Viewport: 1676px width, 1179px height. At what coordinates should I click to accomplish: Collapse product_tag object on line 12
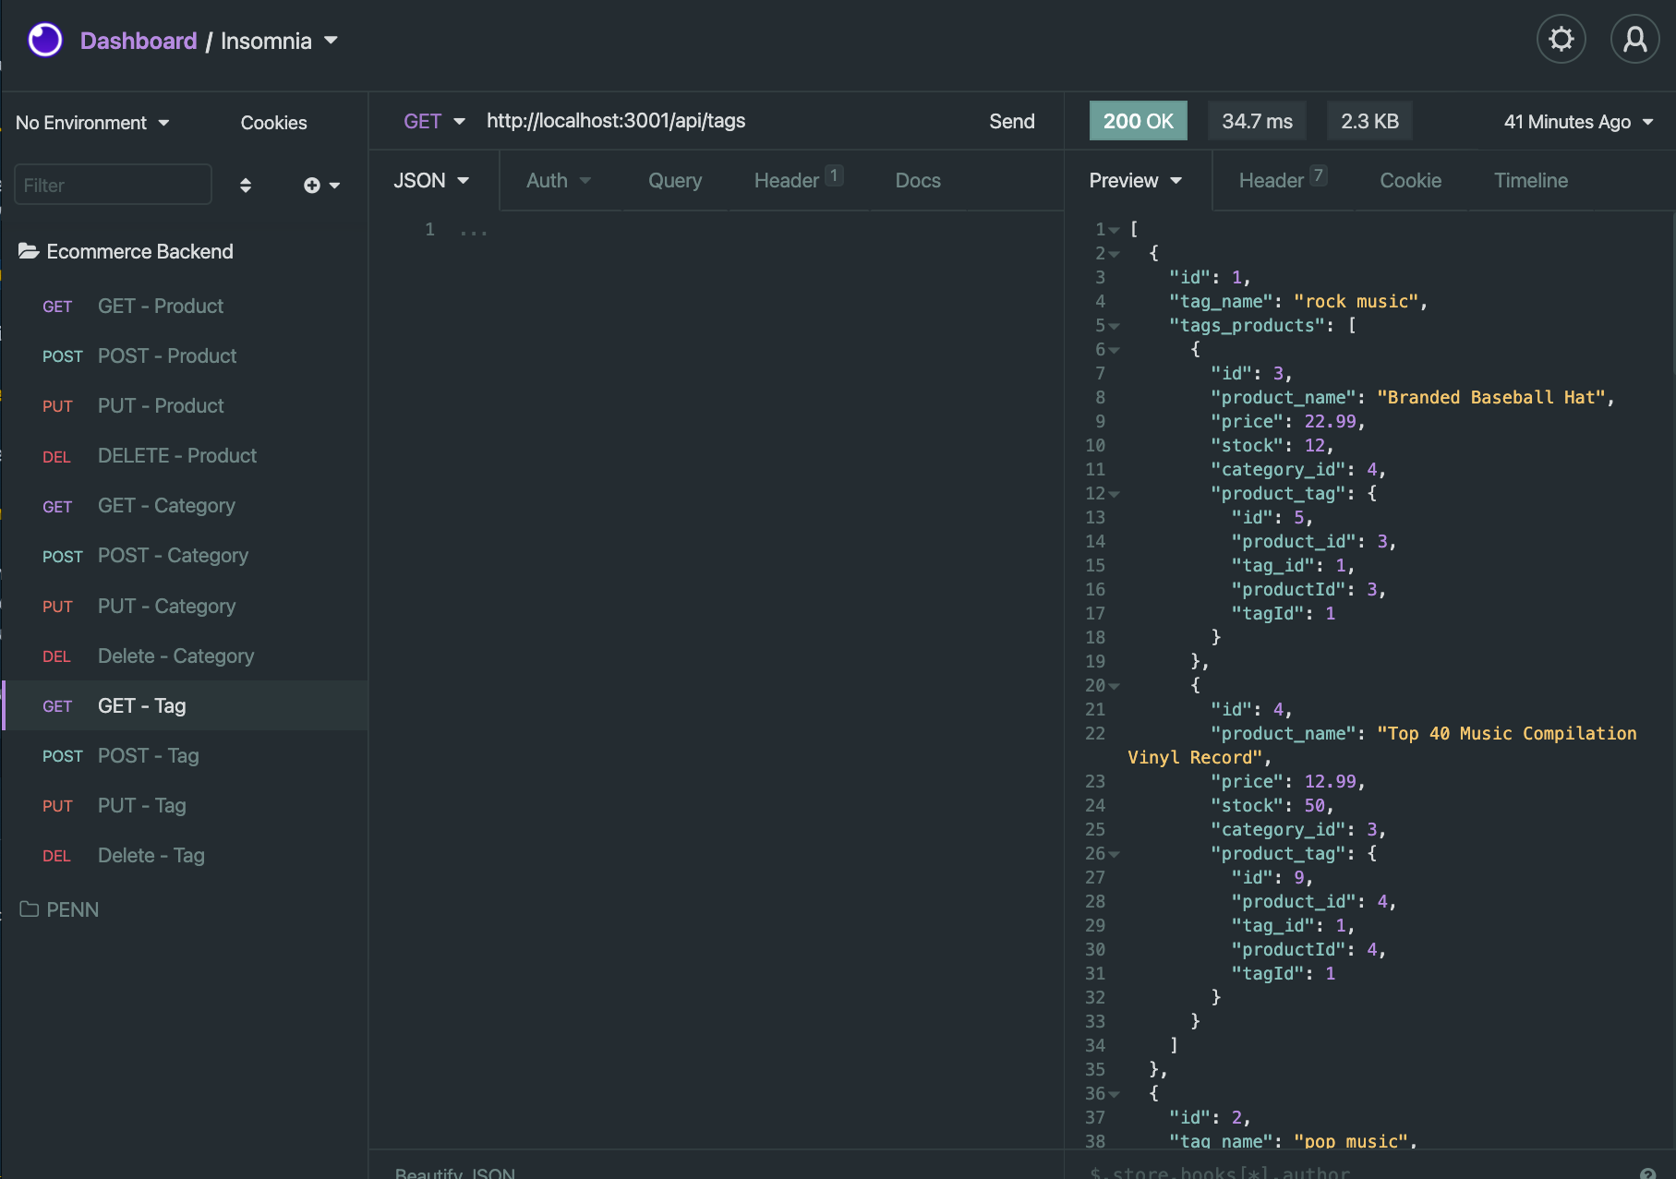(x=1114, y=494)
